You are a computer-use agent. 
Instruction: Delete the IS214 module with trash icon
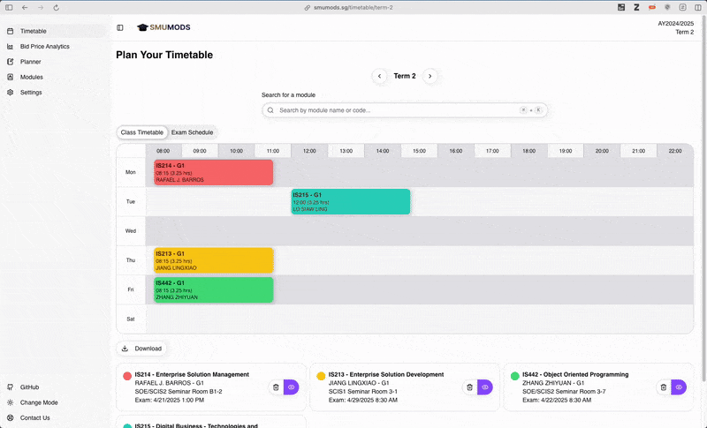276,387
